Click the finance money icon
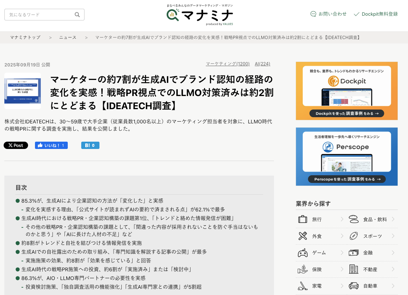 coord(354,253)
